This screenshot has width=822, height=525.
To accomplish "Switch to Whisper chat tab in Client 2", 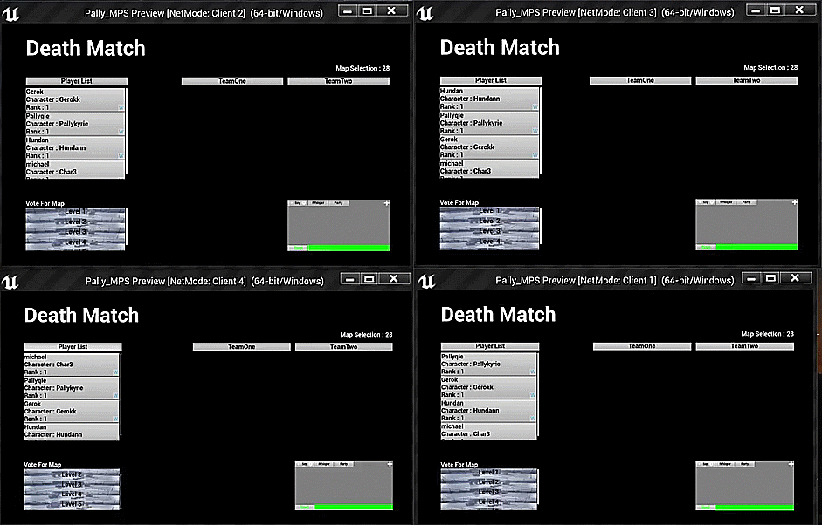I will click(318, 202).
